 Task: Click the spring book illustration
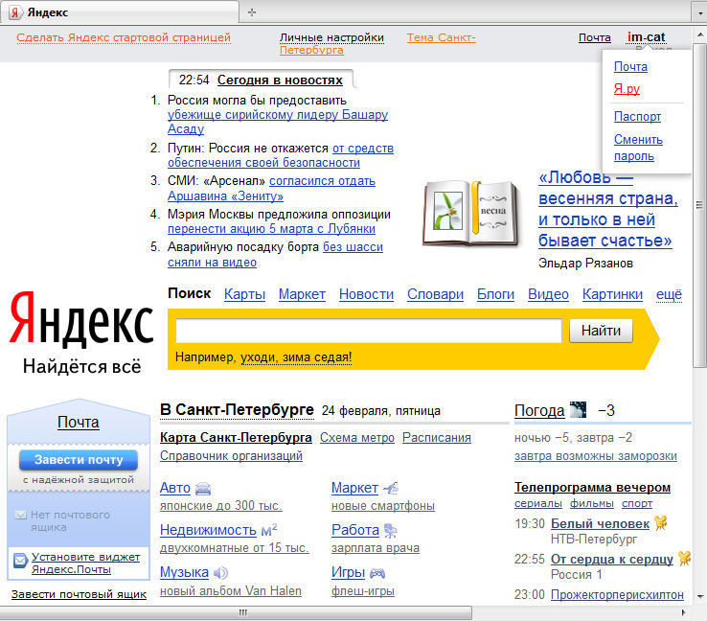pos(470,213)
